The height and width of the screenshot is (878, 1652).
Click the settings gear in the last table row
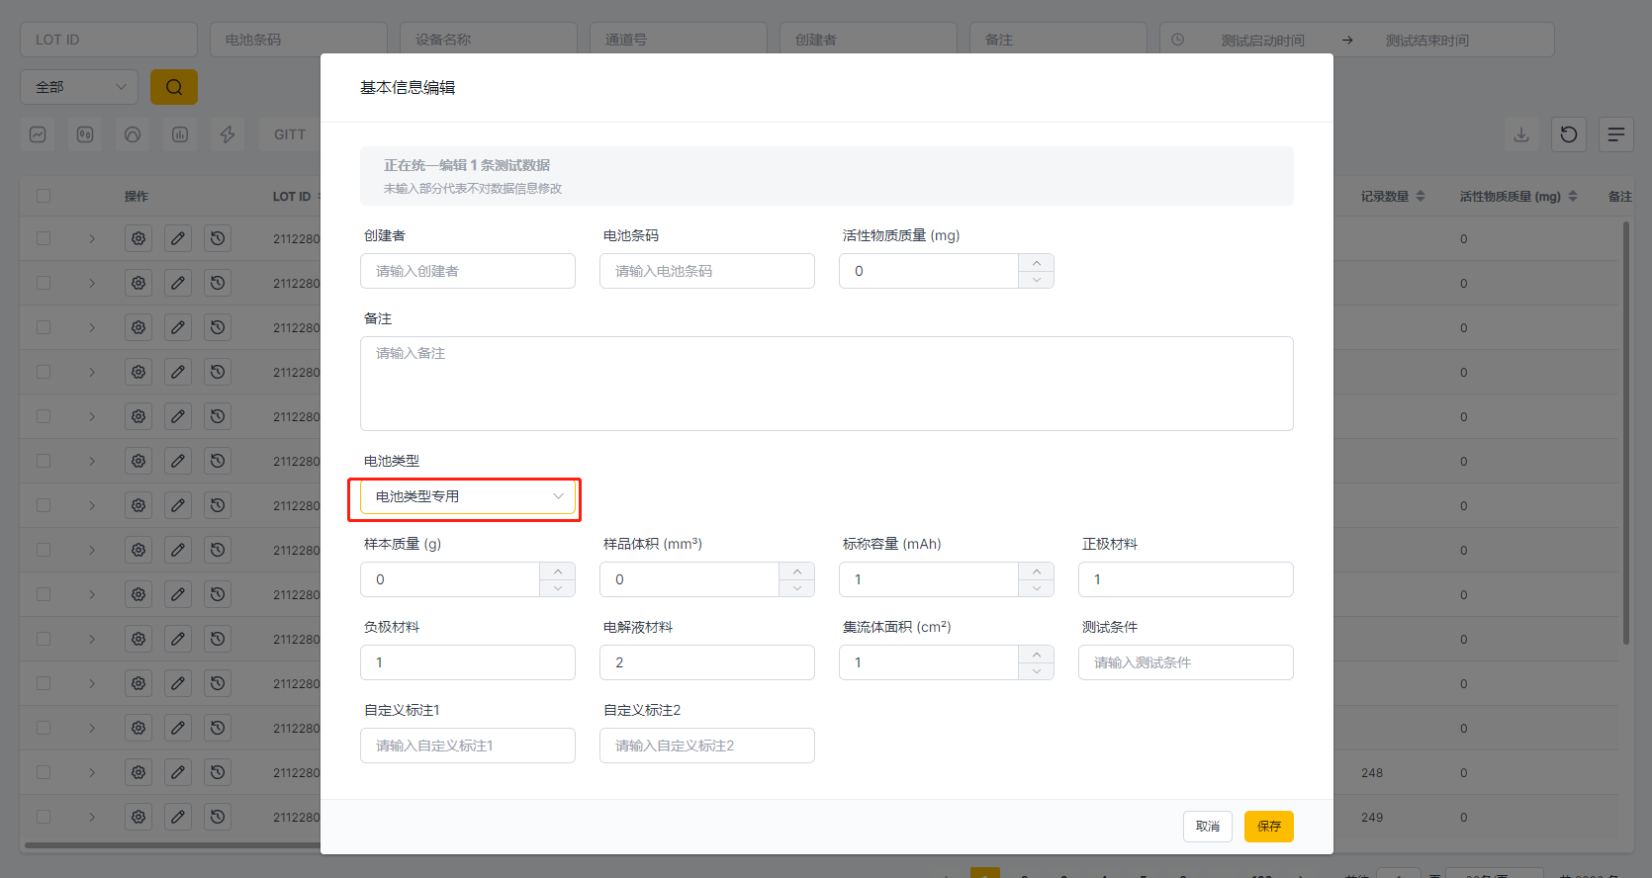pos(138,817)
